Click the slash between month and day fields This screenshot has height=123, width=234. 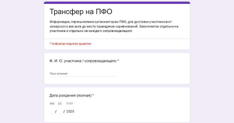click(56, 112)
